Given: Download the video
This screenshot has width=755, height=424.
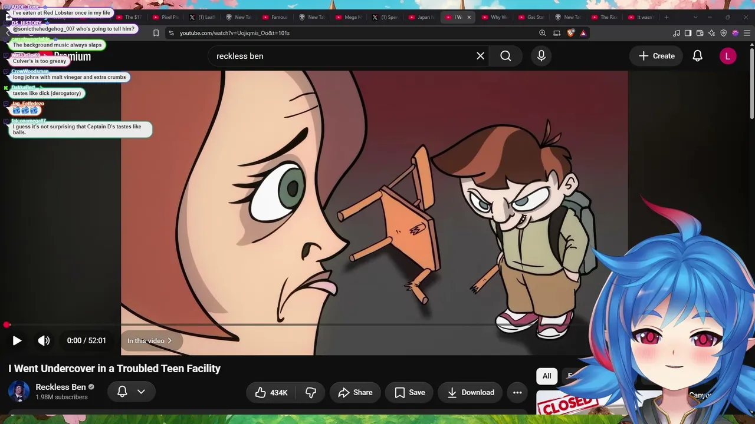Looking at the screenshot, I should pos(471,392).
